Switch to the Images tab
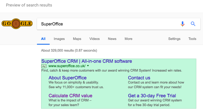The height and width of the screenshot is (111, 203). coord(59,39)
